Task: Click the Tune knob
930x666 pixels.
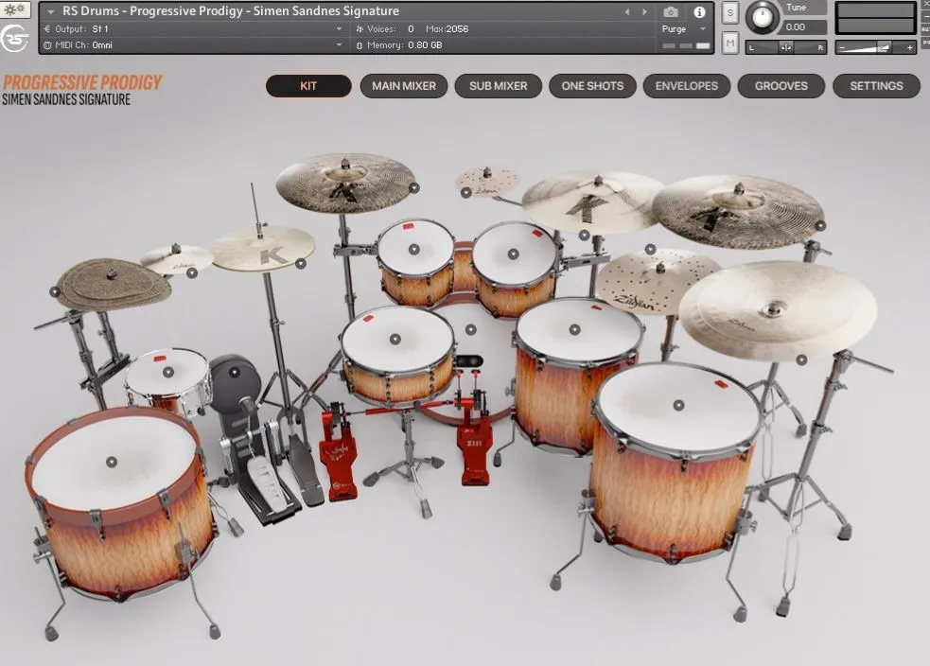Action: [762, 18]
